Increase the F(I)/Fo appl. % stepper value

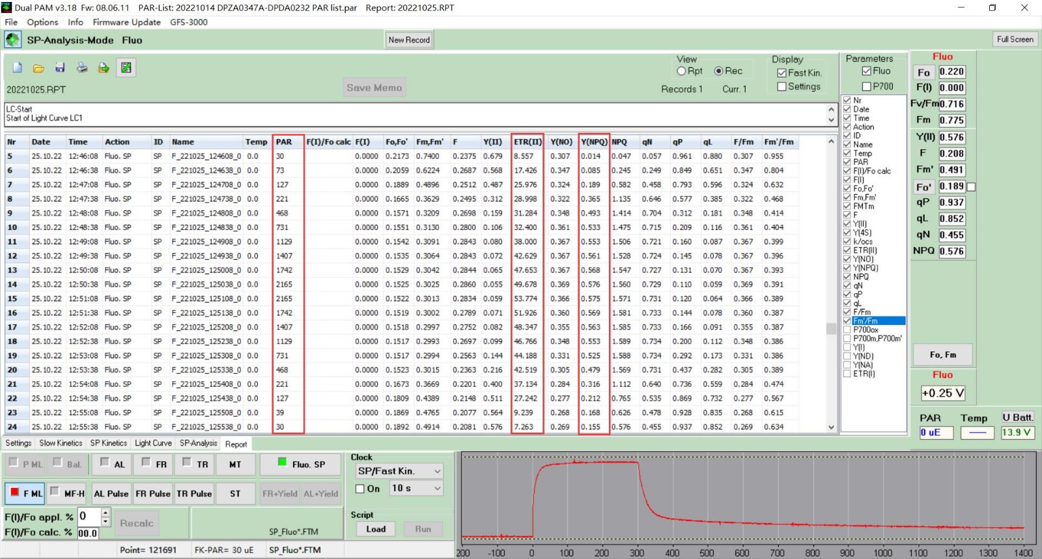pos(106,513)
